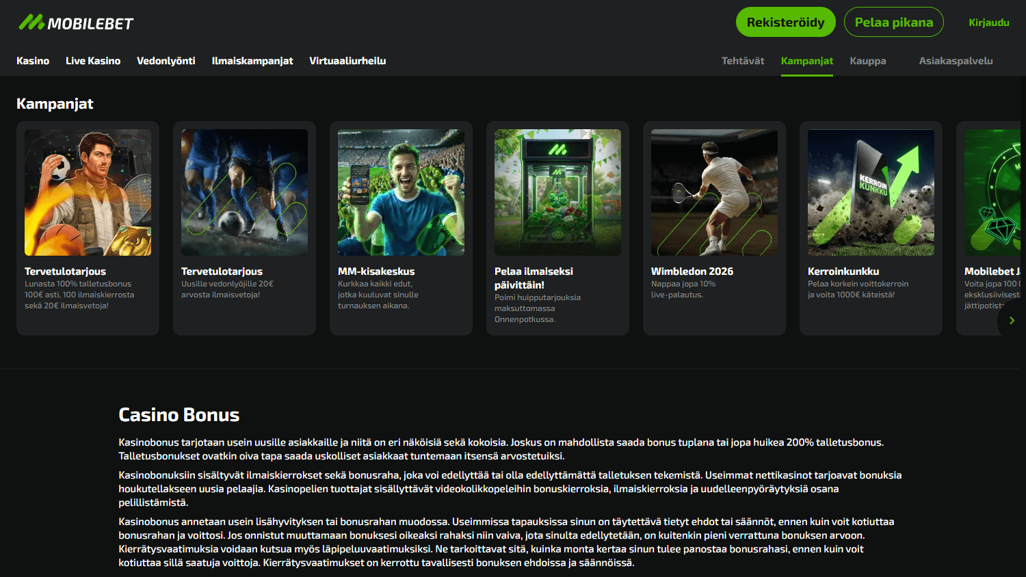Click text 'Nappaa jopa 10%'
The image size is (1026, 577).
coord(683,284)
